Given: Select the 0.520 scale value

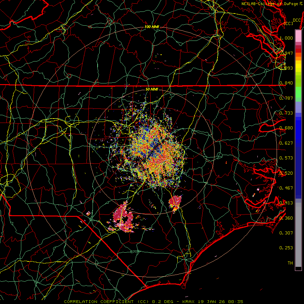Looking at the screenshot, I should tap(286, 173).
